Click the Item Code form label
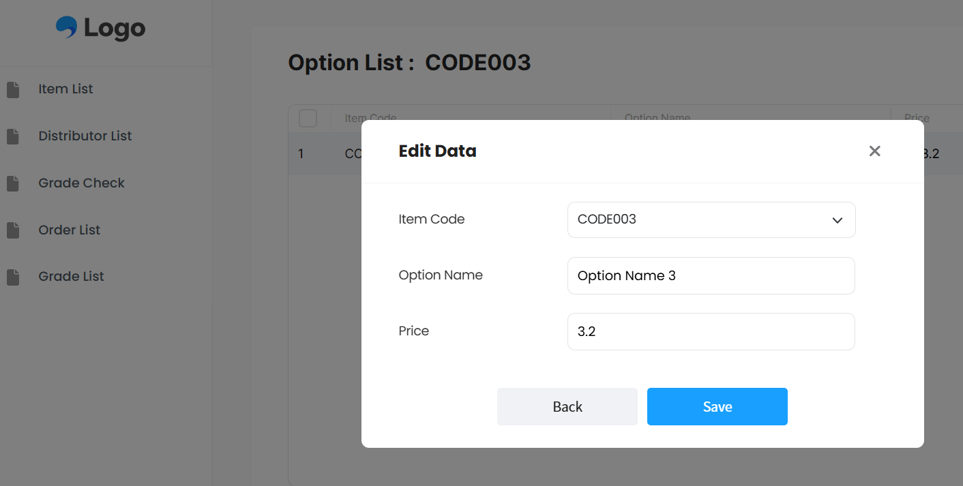963x486 pixels. tap(432, 219)
